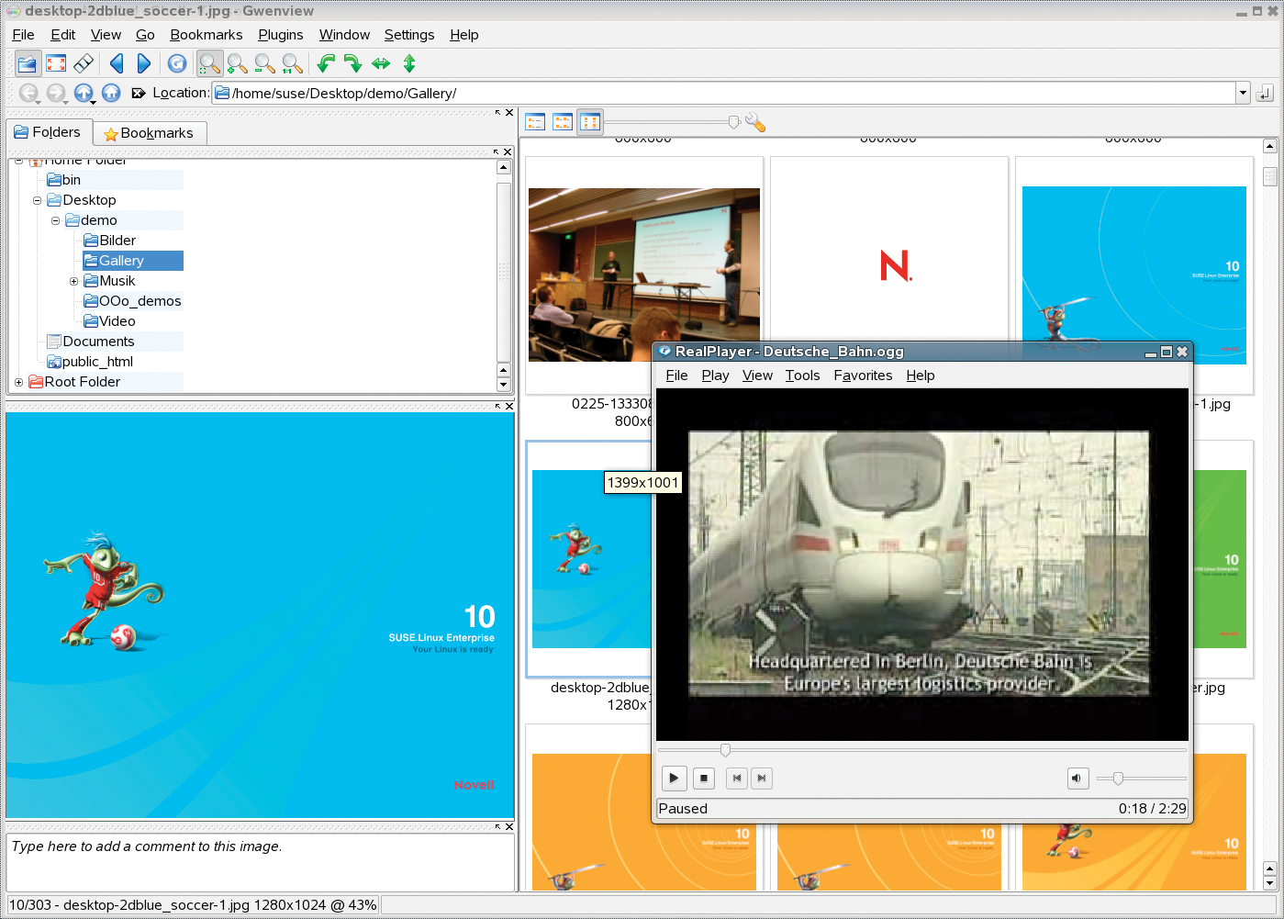Select the red N logo thumbnail
1284x919 pixels.
pyautogui.click(x=889, y=266)
